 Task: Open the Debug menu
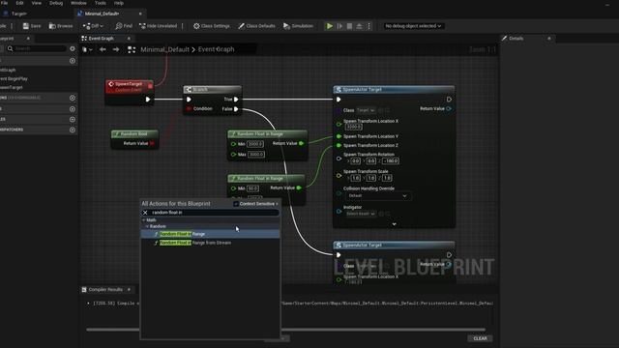click(56, 3)
